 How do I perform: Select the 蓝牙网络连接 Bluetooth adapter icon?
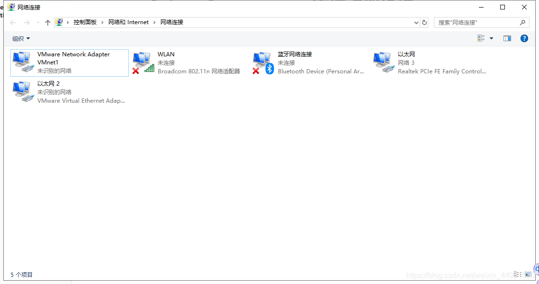coord(263,62)
